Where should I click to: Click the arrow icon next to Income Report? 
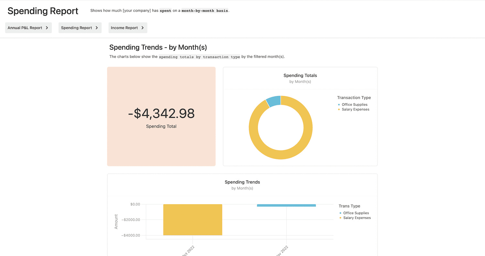(143, 28)
